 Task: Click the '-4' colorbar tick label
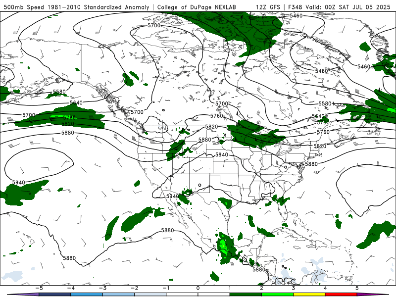(71, 288)
